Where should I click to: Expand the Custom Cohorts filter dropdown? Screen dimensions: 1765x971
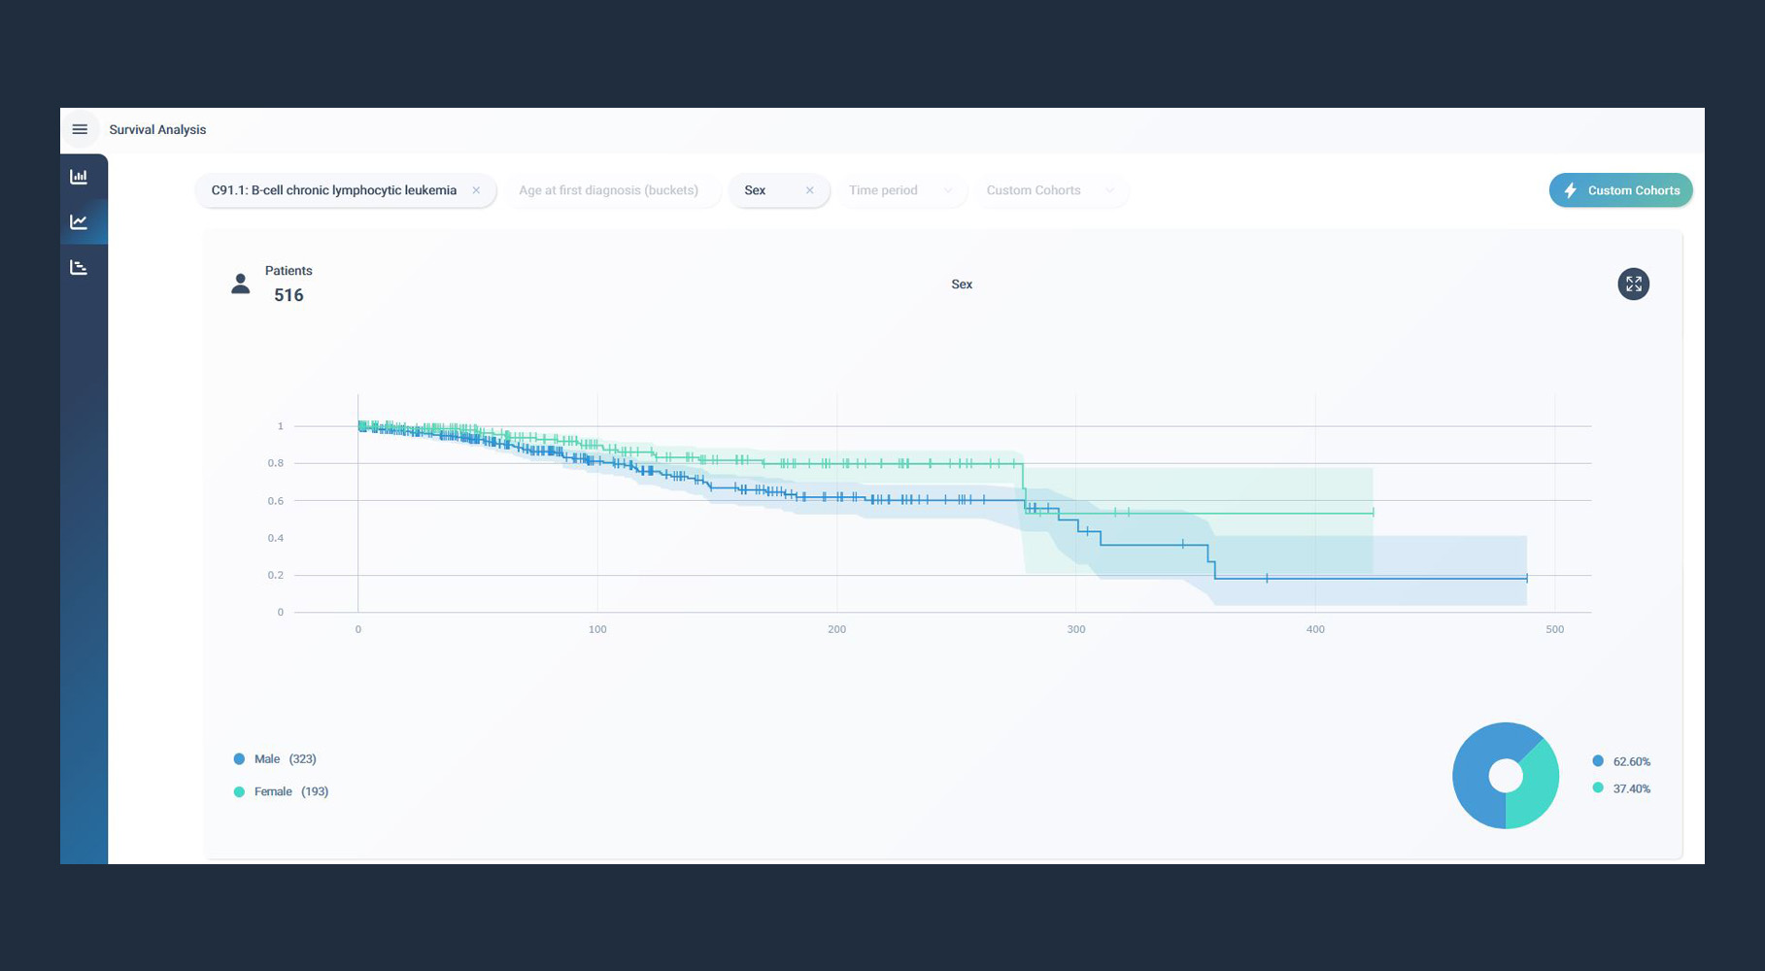(x=1050, y=190)
